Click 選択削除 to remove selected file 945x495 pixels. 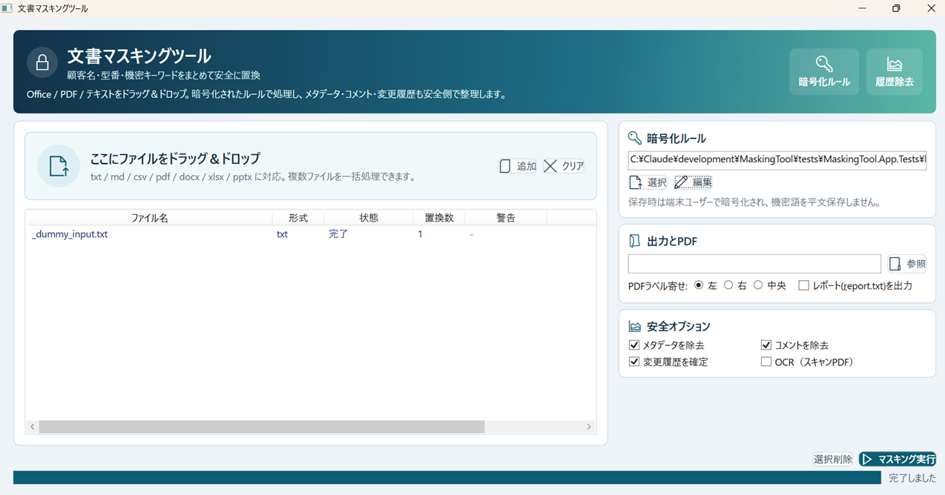833,459
